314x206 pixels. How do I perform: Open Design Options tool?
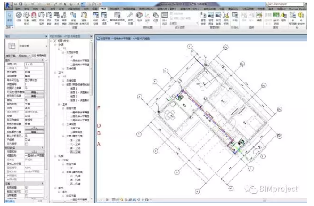click(x=165, y=18)
